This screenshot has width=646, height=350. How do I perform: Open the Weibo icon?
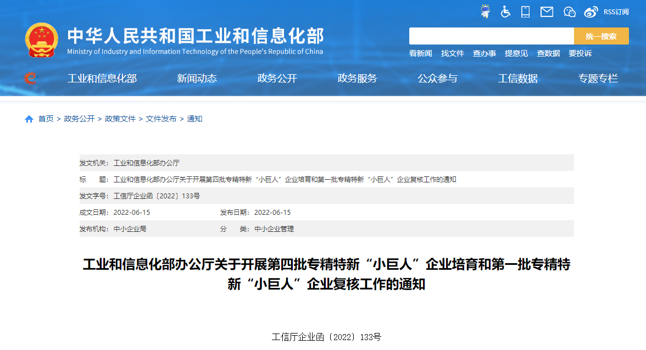click(591, 12)
